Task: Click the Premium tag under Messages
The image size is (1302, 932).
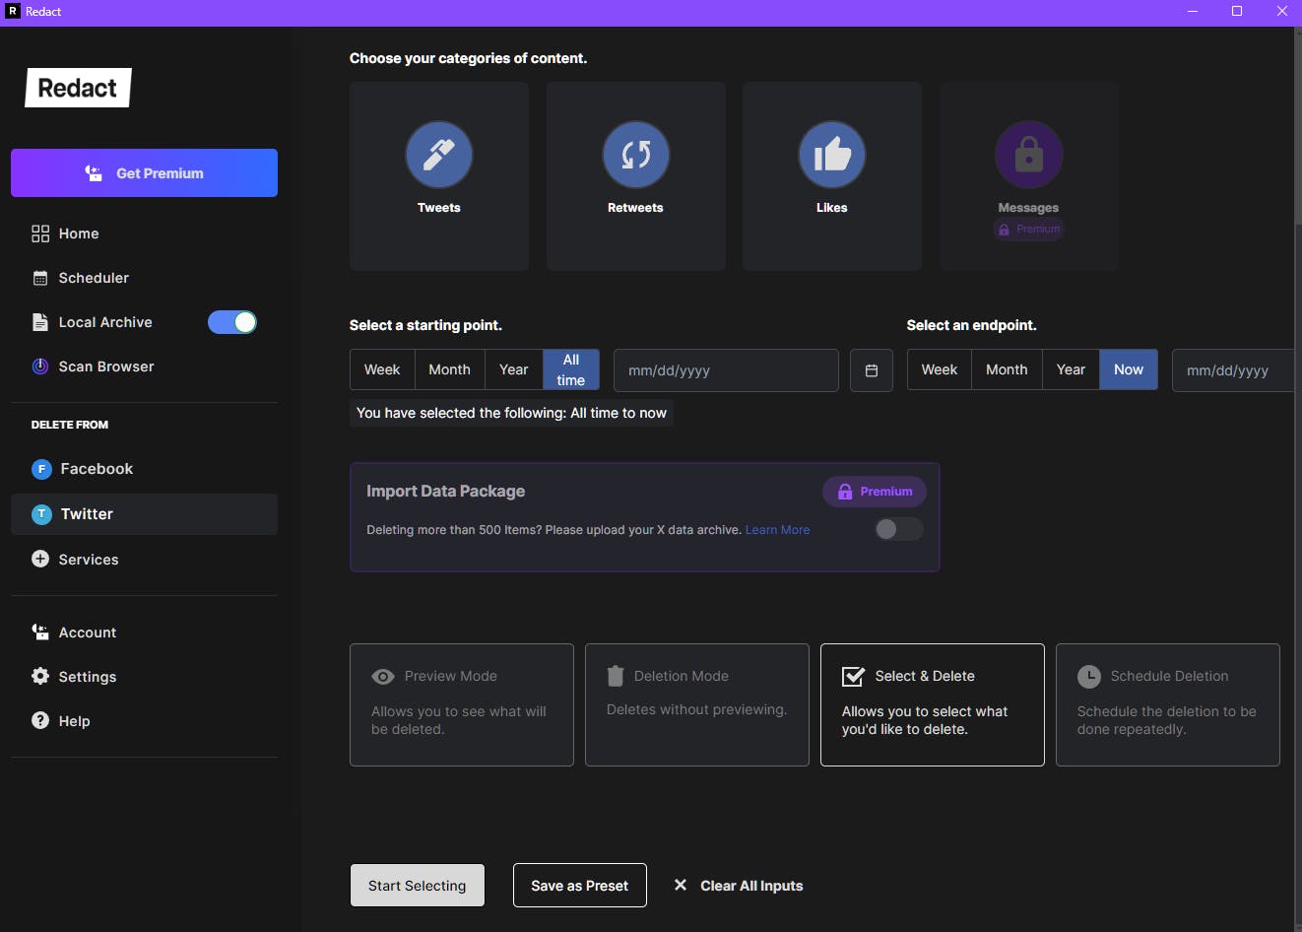Action: (x=1029, y=230)
